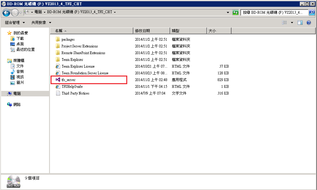Go back with the Back arrow button
Viewport: 317px width, 190px height.
6,13
